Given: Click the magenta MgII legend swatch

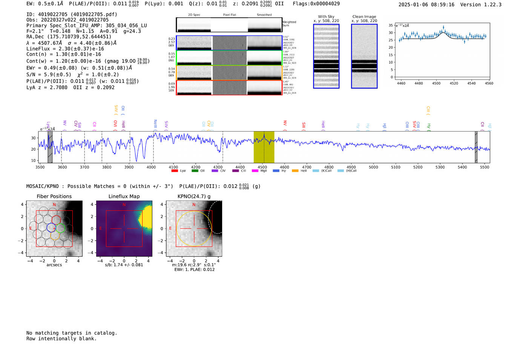Looking at the screenshot, I should pos(255,171).
